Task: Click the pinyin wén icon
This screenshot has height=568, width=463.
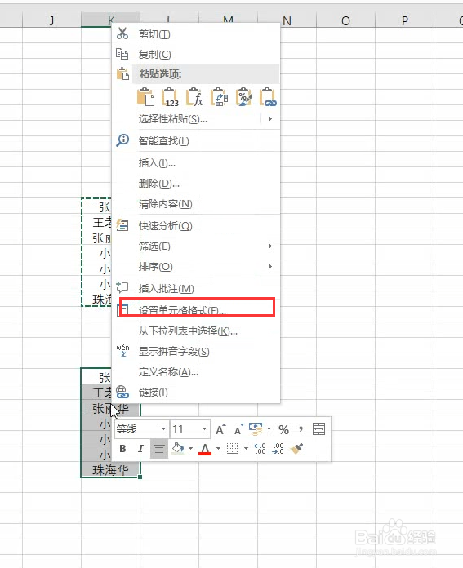Action: click(x=123, y=351)
